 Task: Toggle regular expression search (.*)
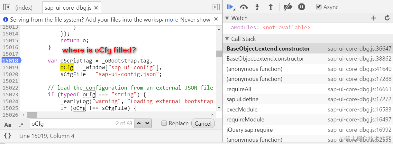[21, 125]
